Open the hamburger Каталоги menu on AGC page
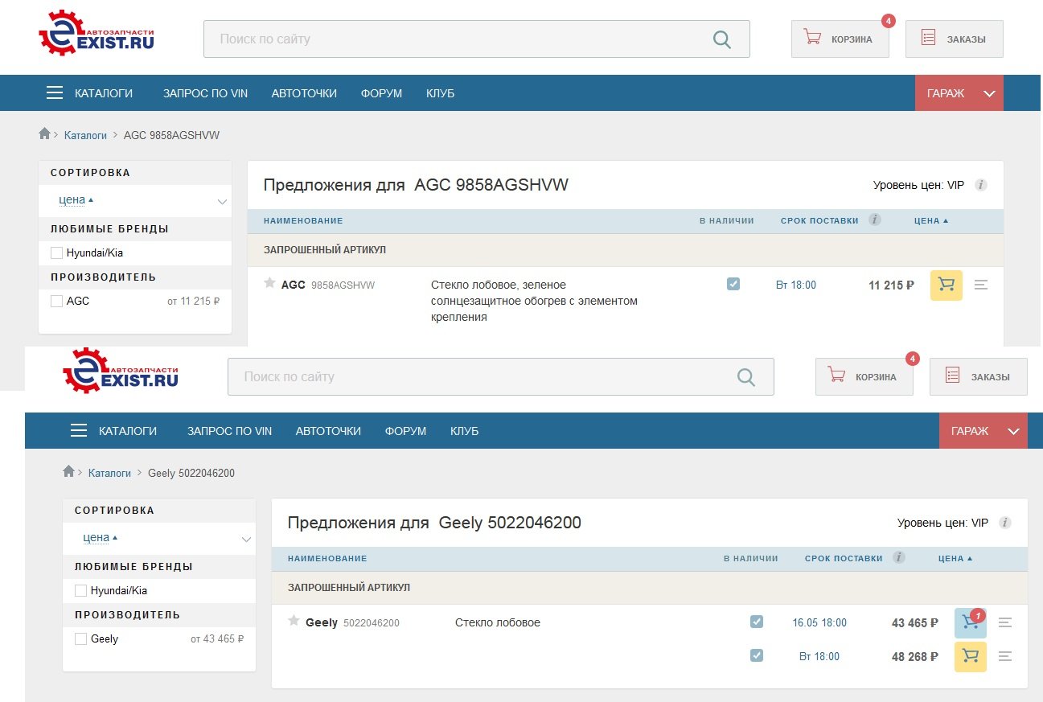1043x702 pixels. pos(89,93)
